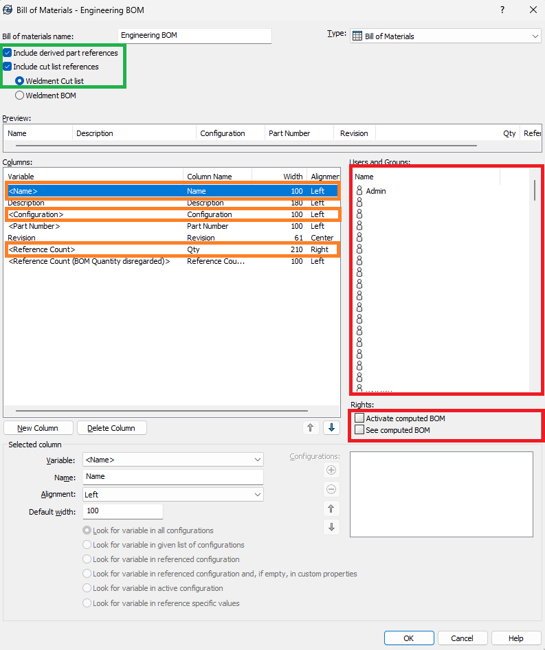545x650 pixels.
Task: Click the New Column button
Action: pyautogui.click(x=38, y=428)
